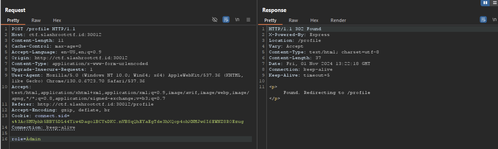The width and height of the screenshot is (498, 149).
Task: Switch to the Response Hex tab
Action: point(314,20)
